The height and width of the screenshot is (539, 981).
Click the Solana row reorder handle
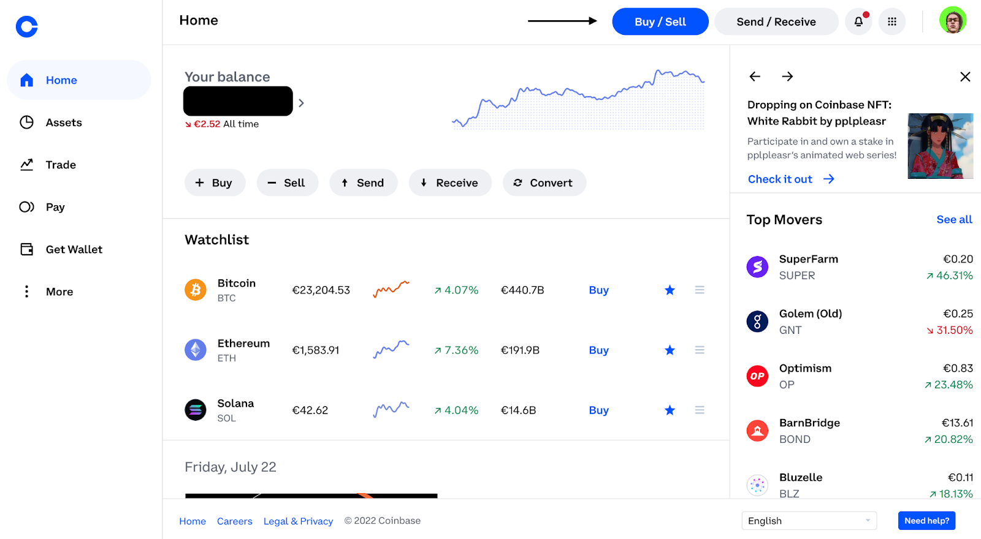pos(700,410)
